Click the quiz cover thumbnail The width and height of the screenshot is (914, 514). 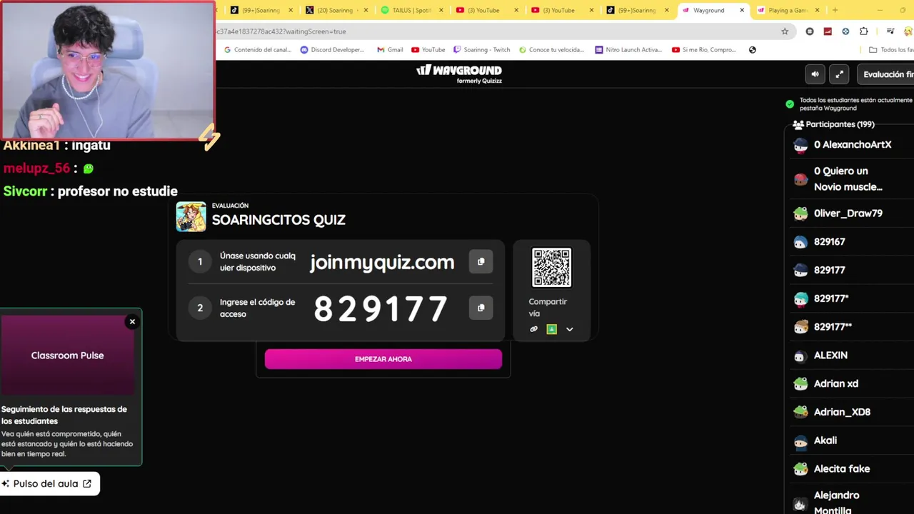(x=191, y=216)
